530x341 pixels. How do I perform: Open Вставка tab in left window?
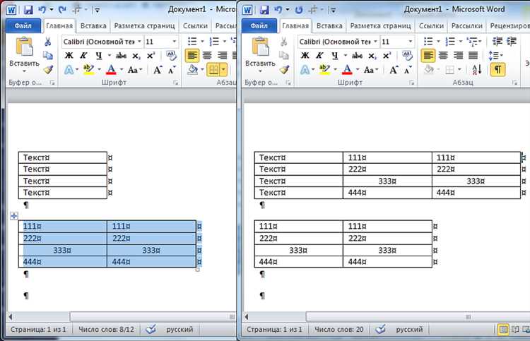click(93, 26)
